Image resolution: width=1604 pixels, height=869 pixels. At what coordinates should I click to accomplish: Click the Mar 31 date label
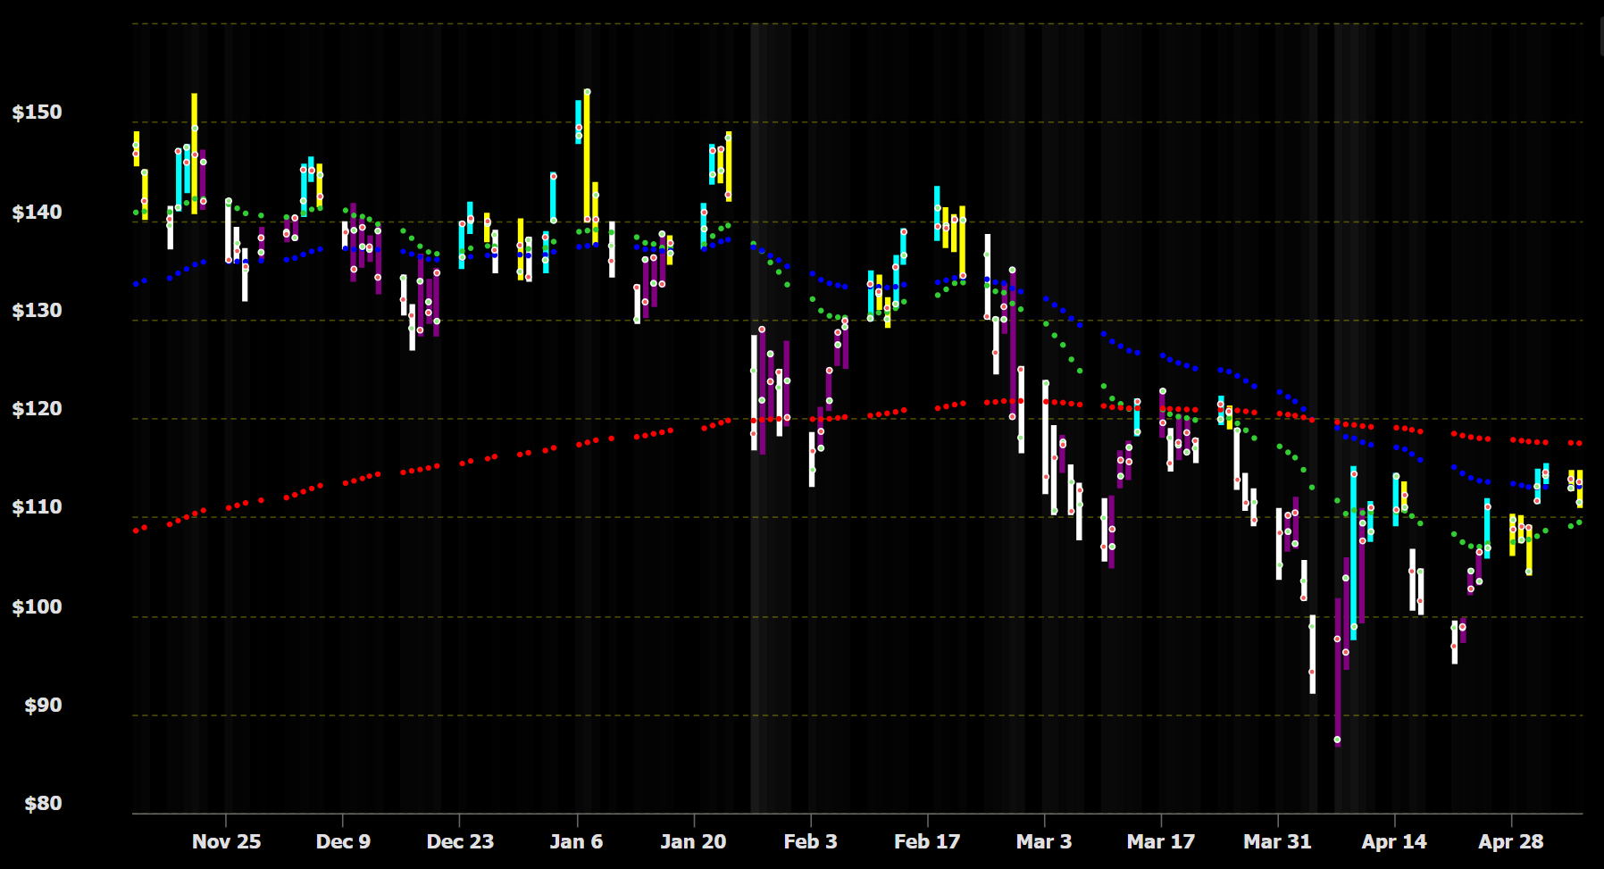[1277, 841]
